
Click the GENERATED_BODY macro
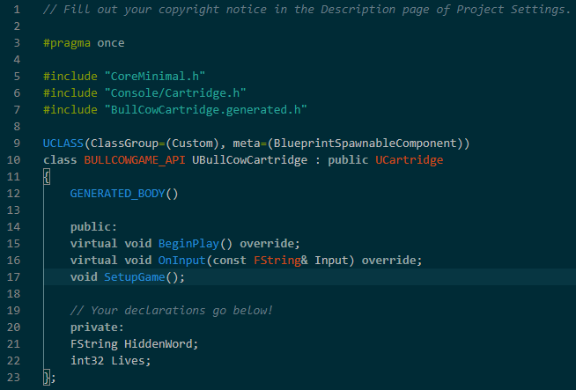tap(118, 193)
